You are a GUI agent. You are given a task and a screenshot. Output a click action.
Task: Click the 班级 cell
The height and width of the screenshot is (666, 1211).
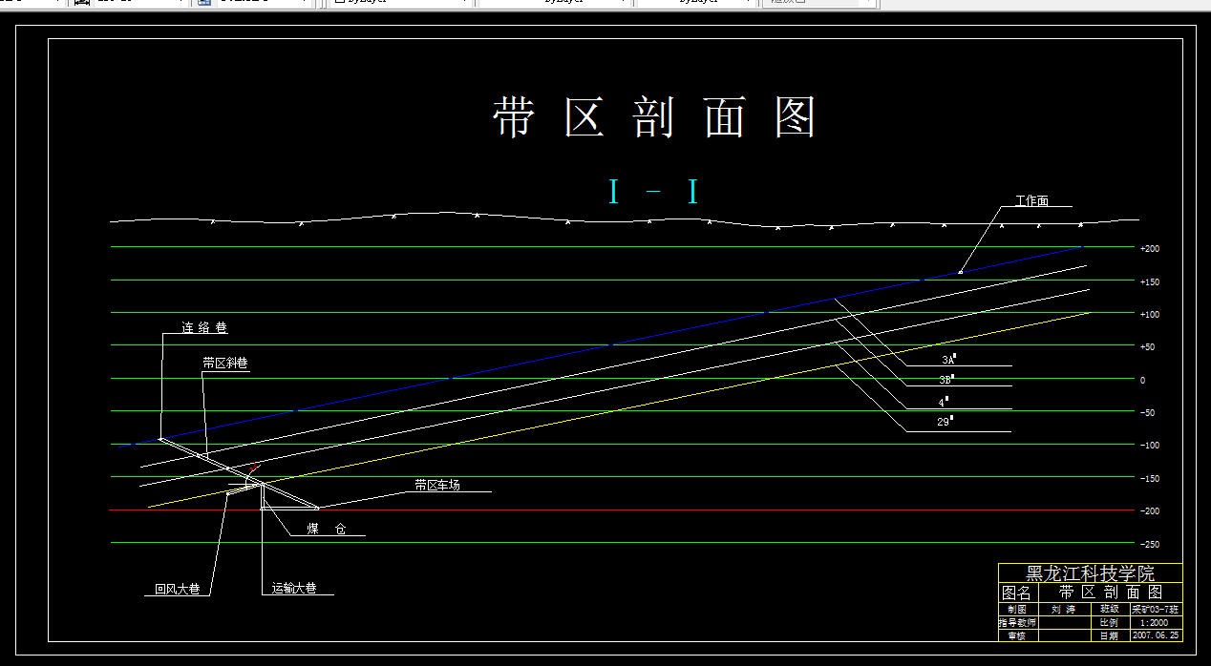[x=1109, y=609]
